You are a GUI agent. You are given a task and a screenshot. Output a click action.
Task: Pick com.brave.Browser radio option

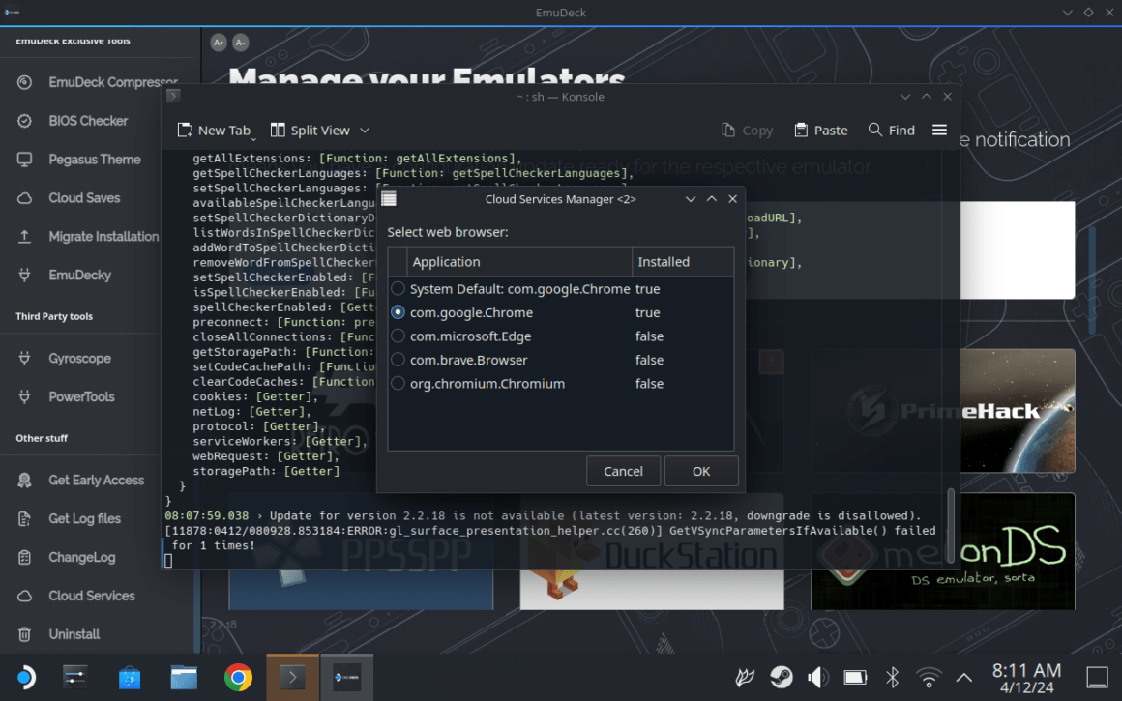398,360
